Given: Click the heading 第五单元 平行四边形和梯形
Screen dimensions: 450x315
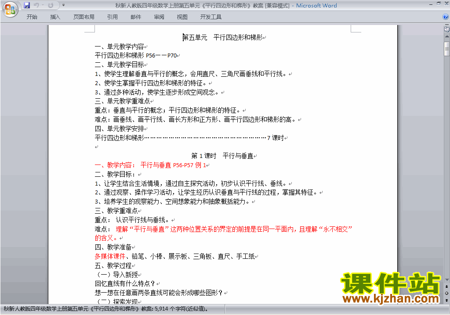Looking at the screenshot, I should (x=223, y=37).
